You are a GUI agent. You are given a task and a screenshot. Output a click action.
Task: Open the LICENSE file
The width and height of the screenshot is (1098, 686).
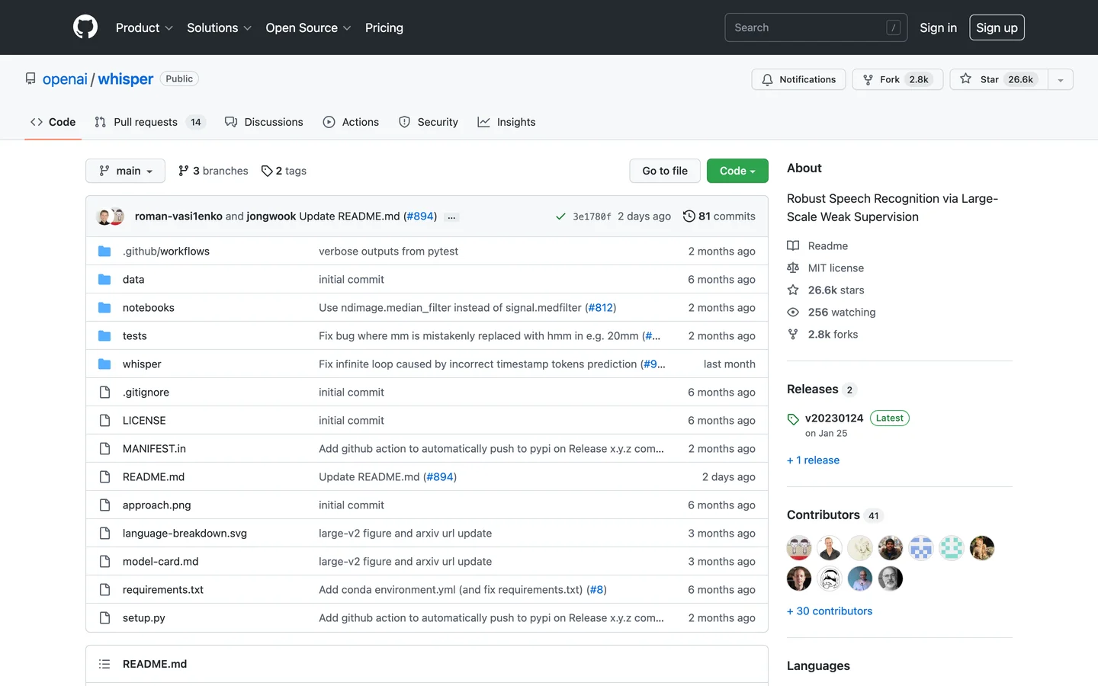tap(144, 420)
